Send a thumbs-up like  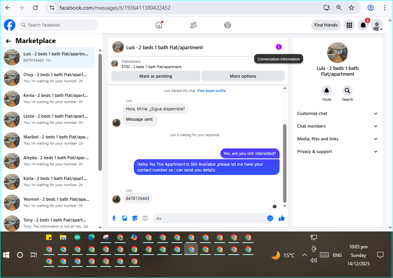(x=281, y=218)
